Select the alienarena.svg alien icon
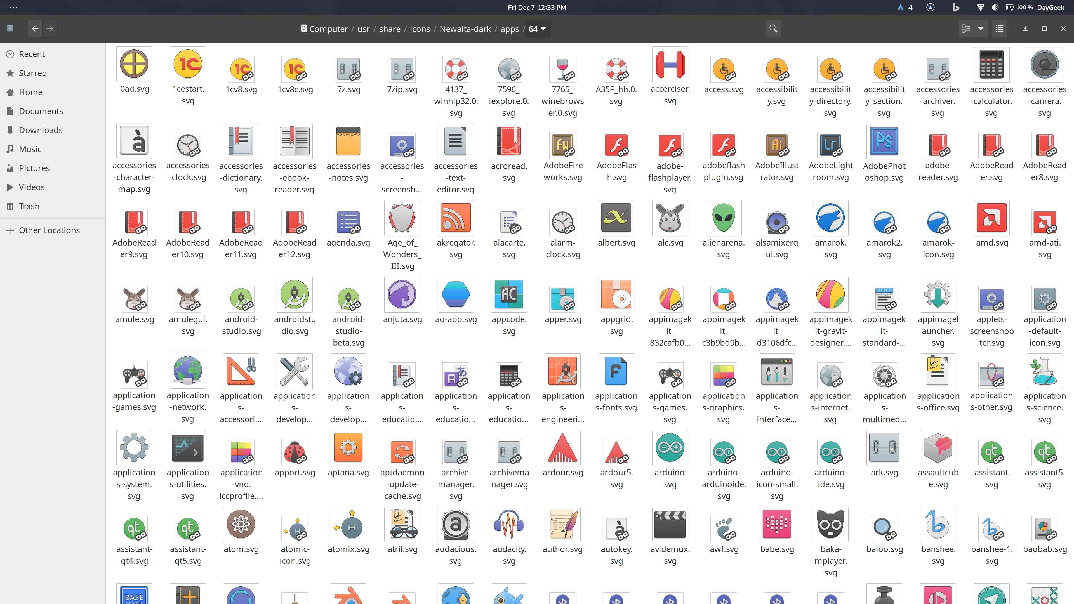The height and width of the screenshot is (604, 1074). coord(723,218)
